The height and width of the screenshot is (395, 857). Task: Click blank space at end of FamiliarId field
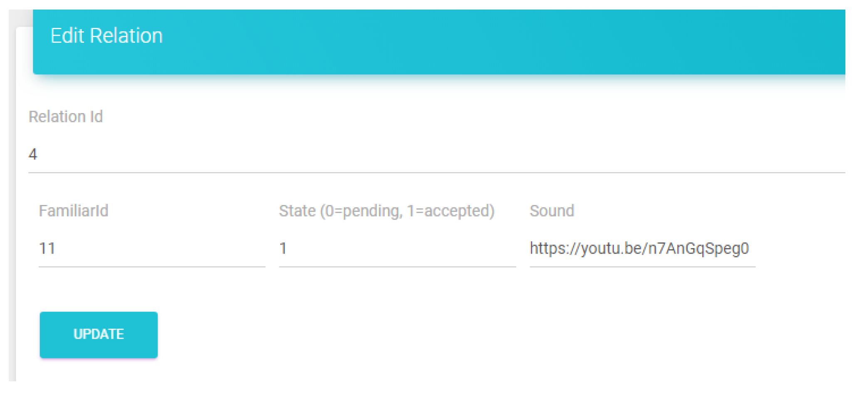pos(187,249)
